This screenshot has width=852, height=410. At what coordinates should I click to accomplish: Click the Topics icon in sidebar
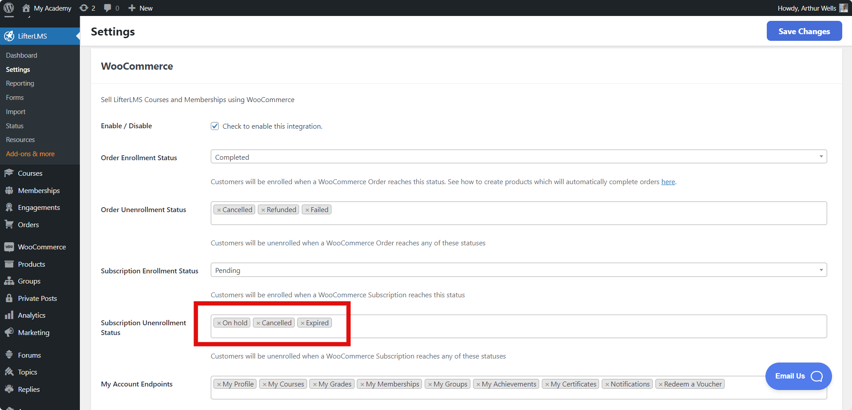coord(9,372)
